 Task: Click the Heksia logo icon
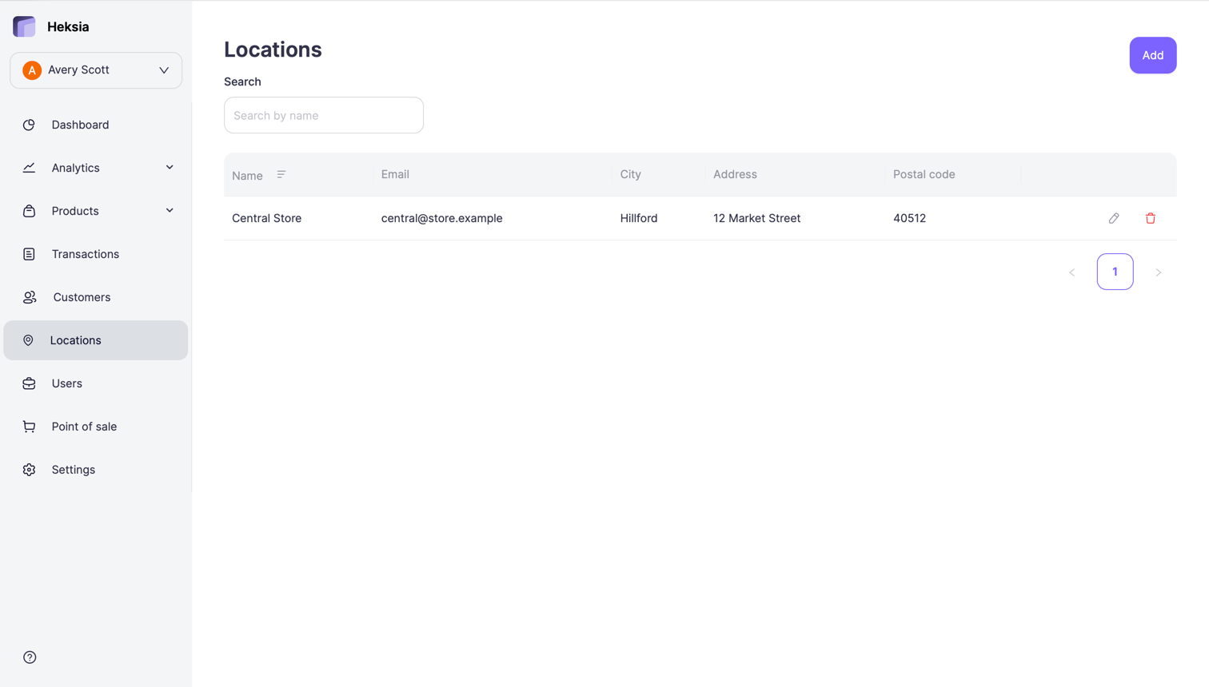tap(25, 26)
